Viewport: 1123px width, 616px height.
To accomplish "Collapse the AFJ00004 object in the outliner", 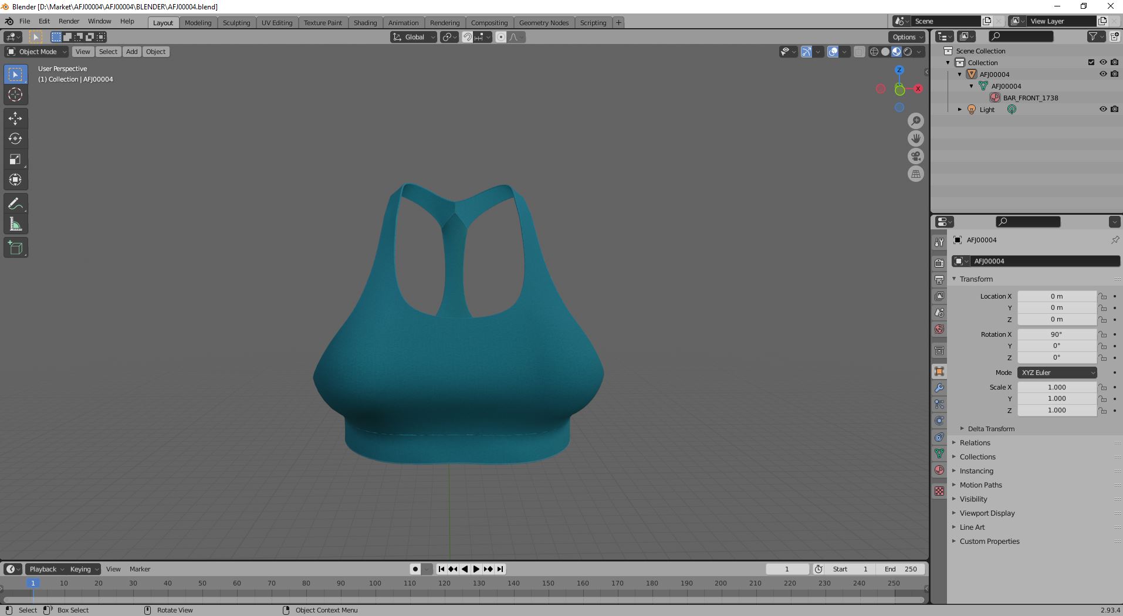I will pos(959,74).
